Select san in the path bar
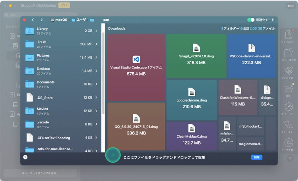Viewport: 298px width, 181px height. coord(106,20)
